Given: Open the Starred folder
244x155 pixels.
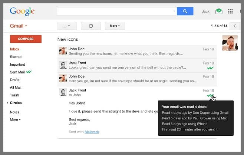Looking at the screenshot, I should tap(16, 57).
